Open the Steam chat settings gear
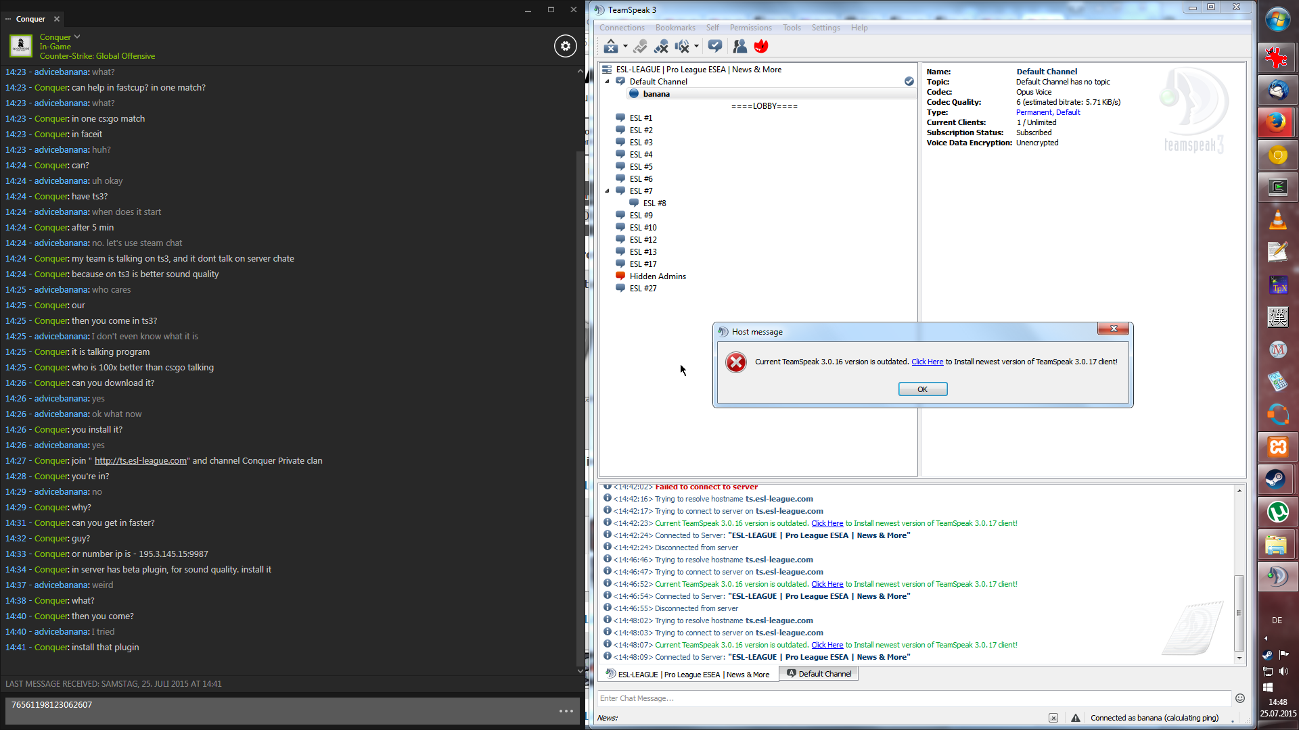The height and width of the screenshot is (730, 1299). 566,46
